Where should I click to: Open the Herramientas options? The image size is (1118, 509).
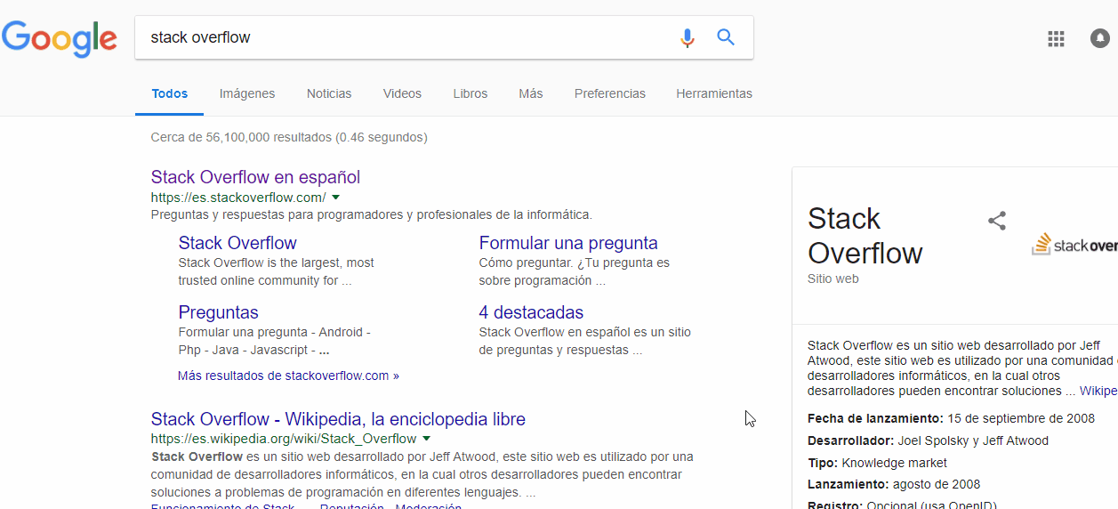(714, 93)
